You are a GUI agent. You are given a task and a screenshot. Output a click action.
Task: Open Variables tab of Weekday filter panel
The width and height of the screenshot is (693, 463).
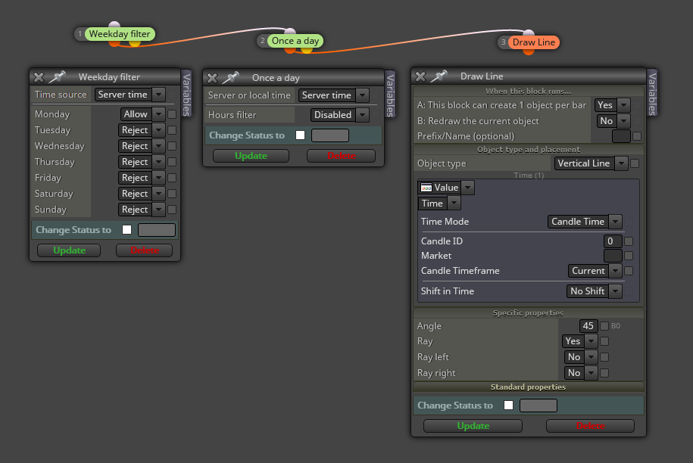click(186, 94)
